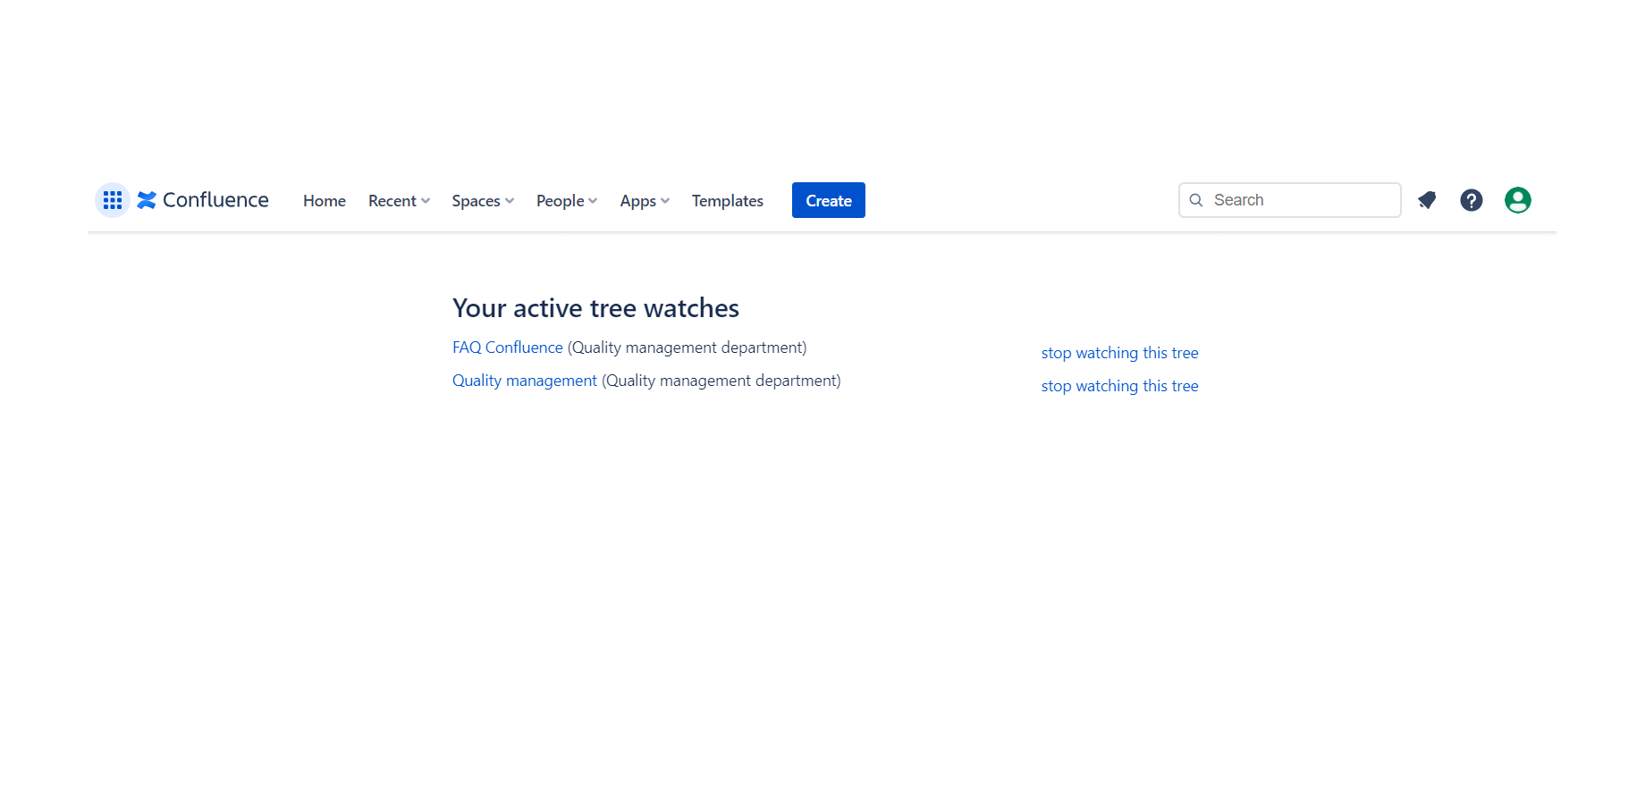Open the People menu

(x=566, y=200)
